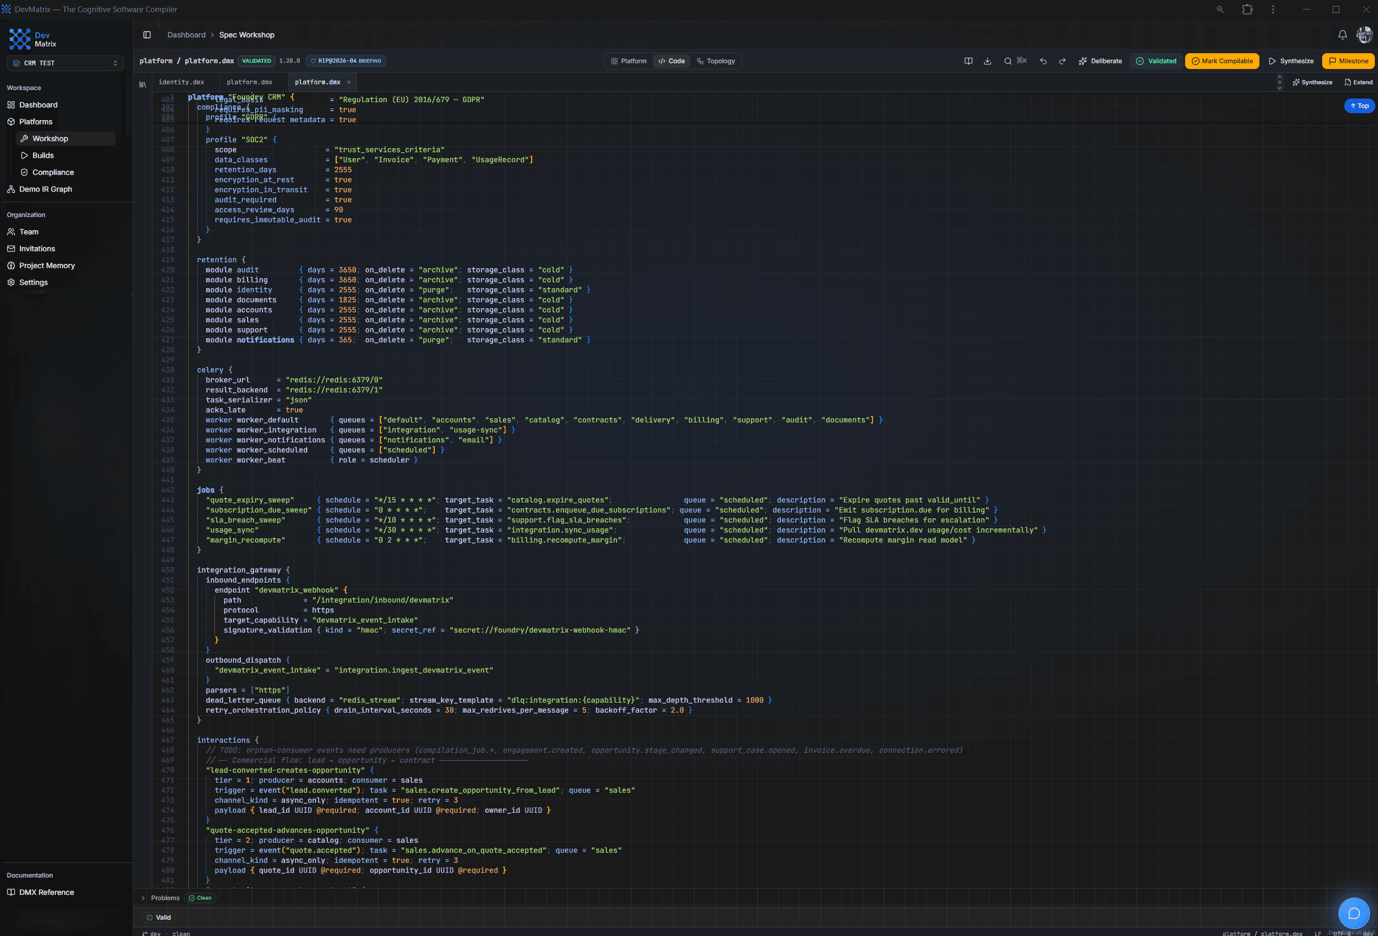Download the spec file
1378x936 pixels.
pyautogui.click(x=987, y=61)
